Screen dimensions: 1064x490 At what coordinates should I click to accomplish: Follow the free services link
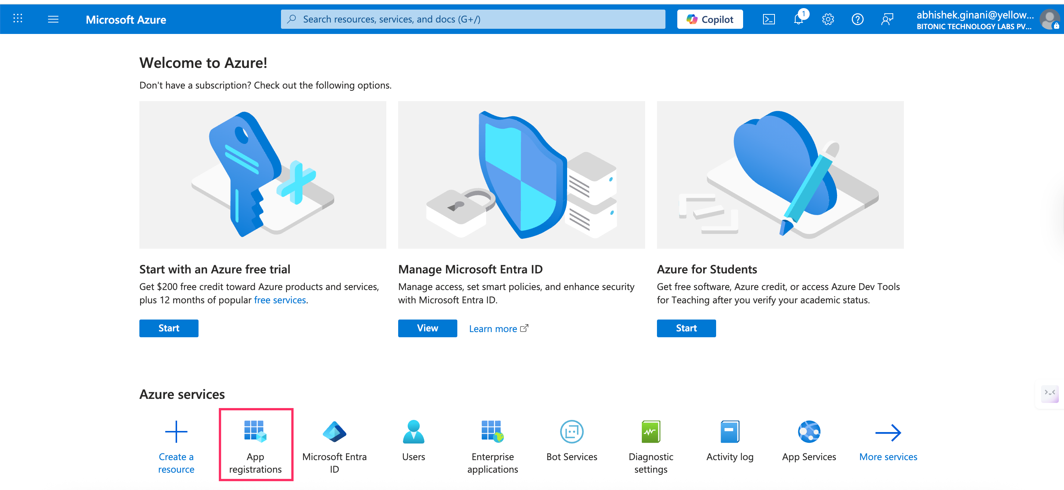click(280, 300)
